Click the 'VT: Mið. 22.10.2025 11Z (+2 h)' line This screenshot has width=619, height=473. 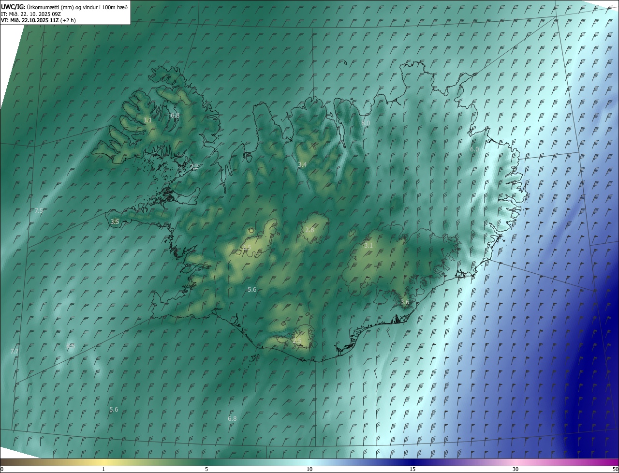pos(39,20)
